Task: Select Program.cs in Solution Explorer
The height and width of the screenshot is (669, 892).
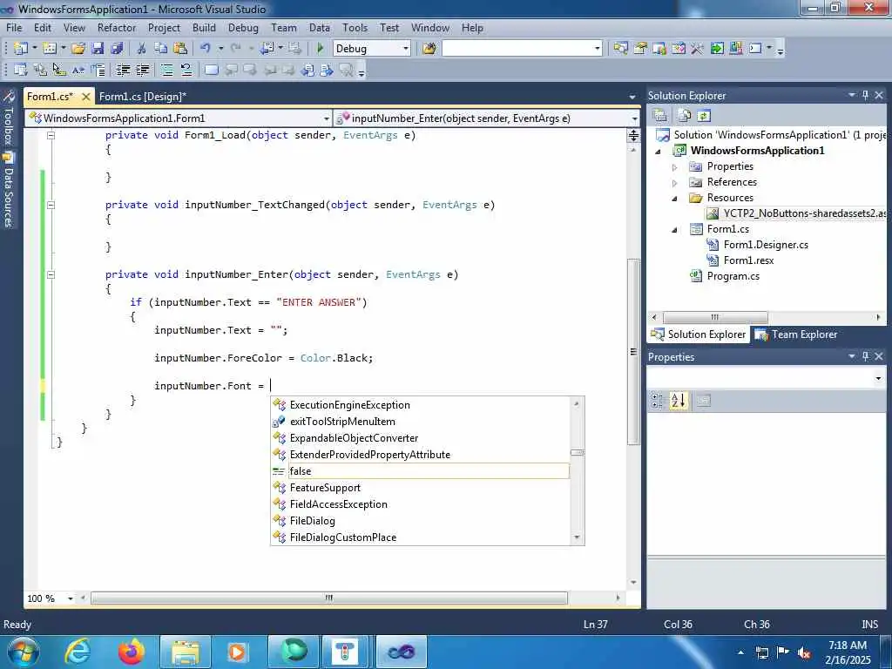Action: 733,276
